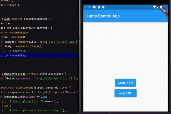171x114 pixels.
Task: Click the serverUrl IP address string
Action: pyautogui.click(x=55, y=78)
